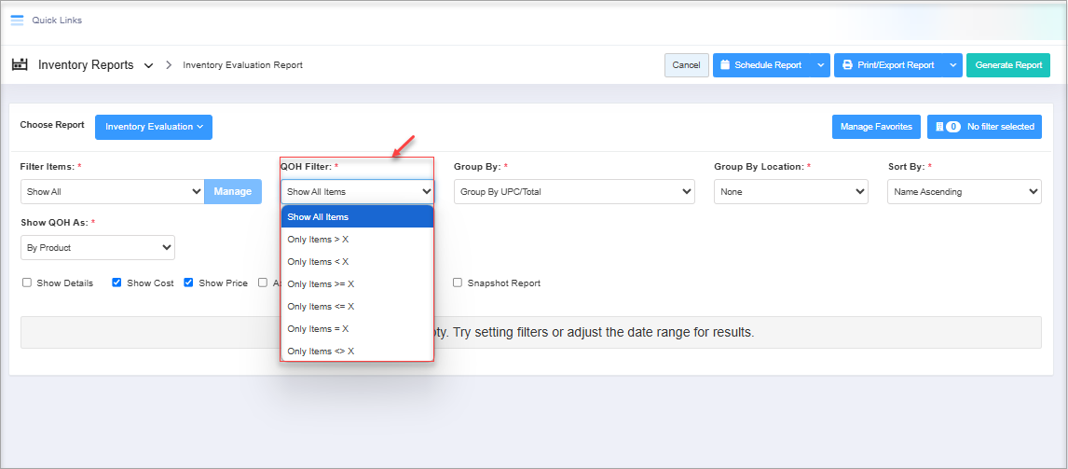Pick 'Only Items <> X' in QOH list
The height and width of the screenshot is (469, 1068).
(322, 352)
